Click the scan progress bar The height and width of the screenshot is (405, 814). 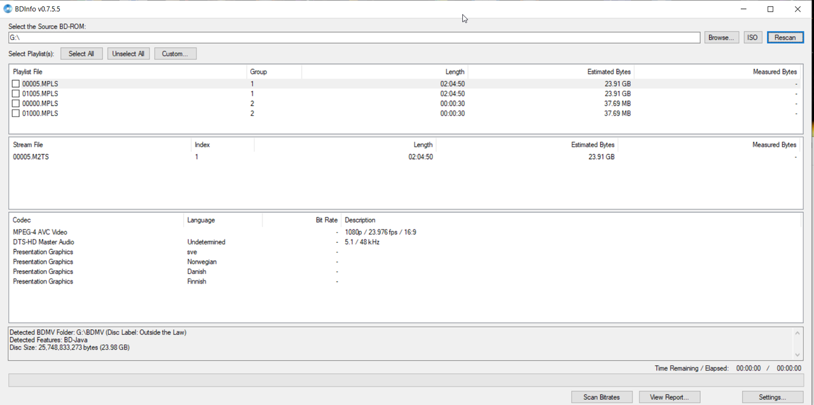(x=405, y=380)
